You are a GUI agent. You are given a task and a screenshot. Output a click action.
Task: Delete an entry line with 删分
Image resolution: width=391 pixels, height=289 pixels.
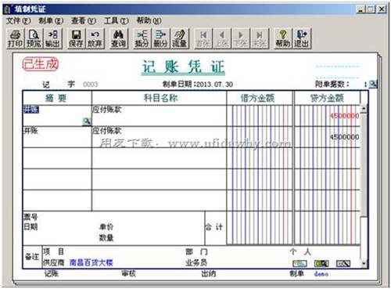coord(161,38)
